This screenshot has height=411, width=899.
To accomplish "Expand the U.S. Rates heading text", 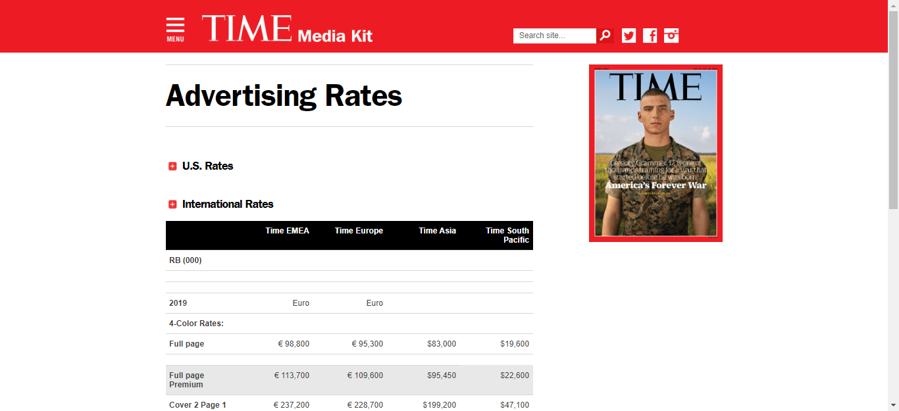I will (x=208, y=166).
